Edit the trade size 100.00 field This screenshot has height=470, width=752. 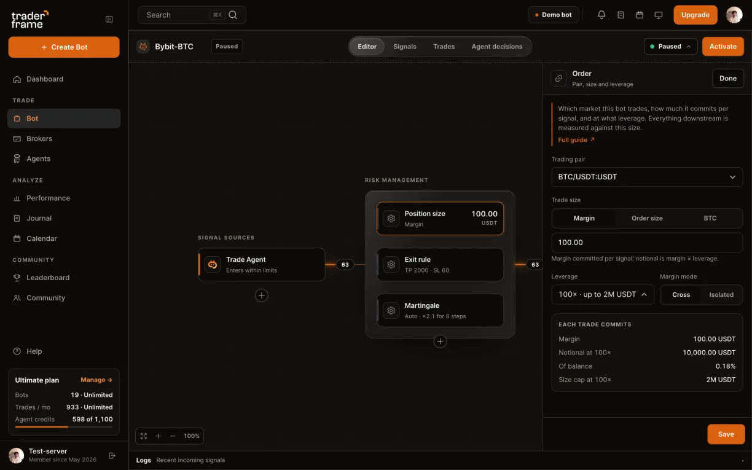click(647, 243)
